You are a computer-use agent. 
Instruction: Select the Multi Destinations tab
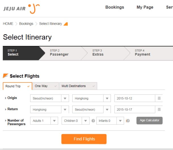tap(78, 86)
